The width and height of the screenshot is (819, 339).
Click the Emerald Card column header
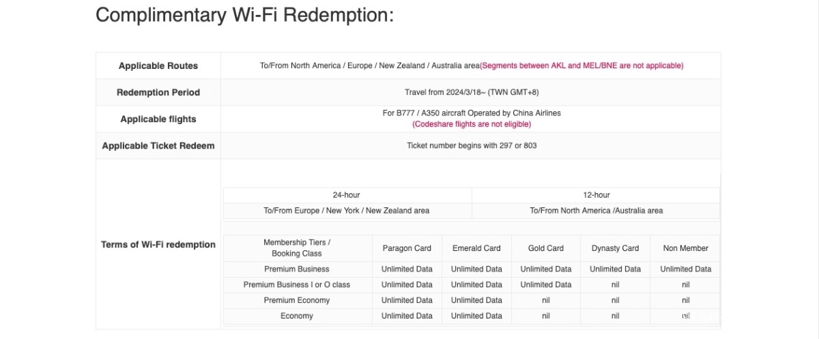coord(476,248)
